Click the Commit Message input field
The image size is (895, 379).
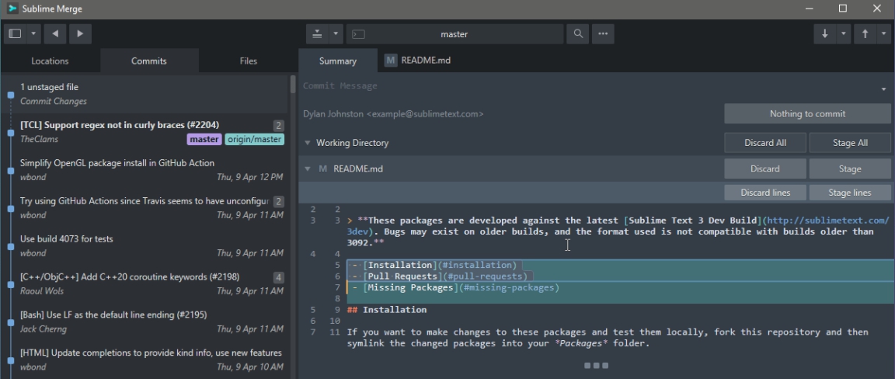588,86
